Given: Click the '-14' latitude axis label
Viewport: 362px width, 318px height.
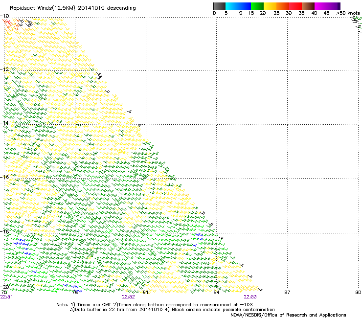Looking at the screenshot, I should pos(4,123).
